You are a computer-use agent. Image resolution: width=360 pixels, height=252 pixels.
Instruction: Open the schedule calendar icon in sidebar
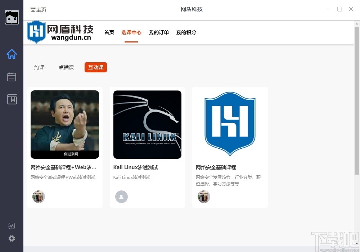(12, 77)
